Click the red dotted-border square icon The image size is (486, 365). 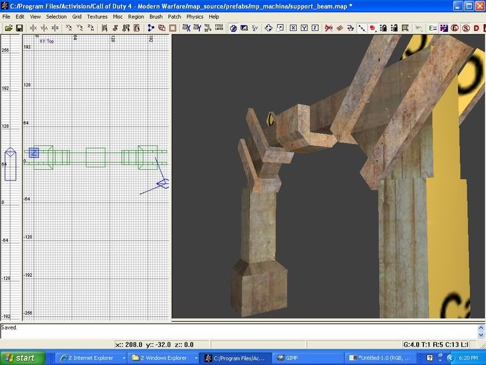[x=173, y=28]
